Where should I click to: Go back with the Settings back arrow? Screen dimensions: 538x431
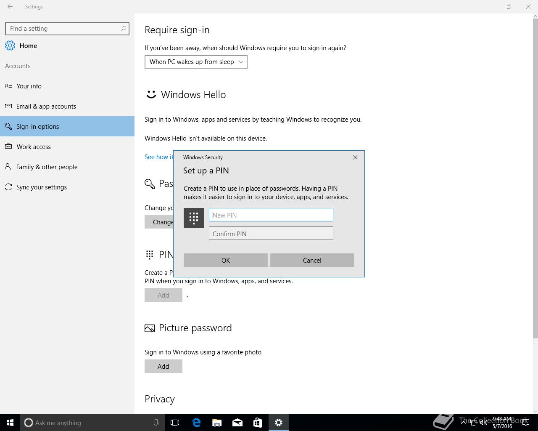coord(10,7)
